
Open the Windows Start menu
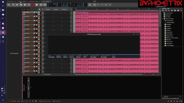tap(3, 2)
